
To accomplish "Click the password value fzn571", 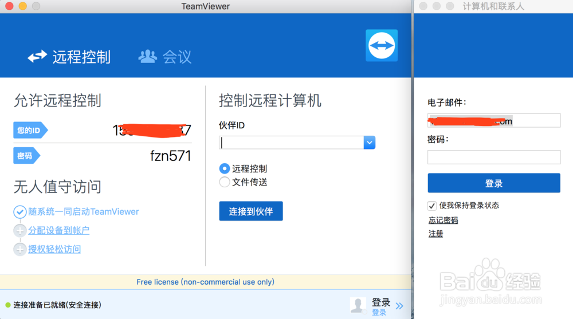I will click(x=170, y=156).
